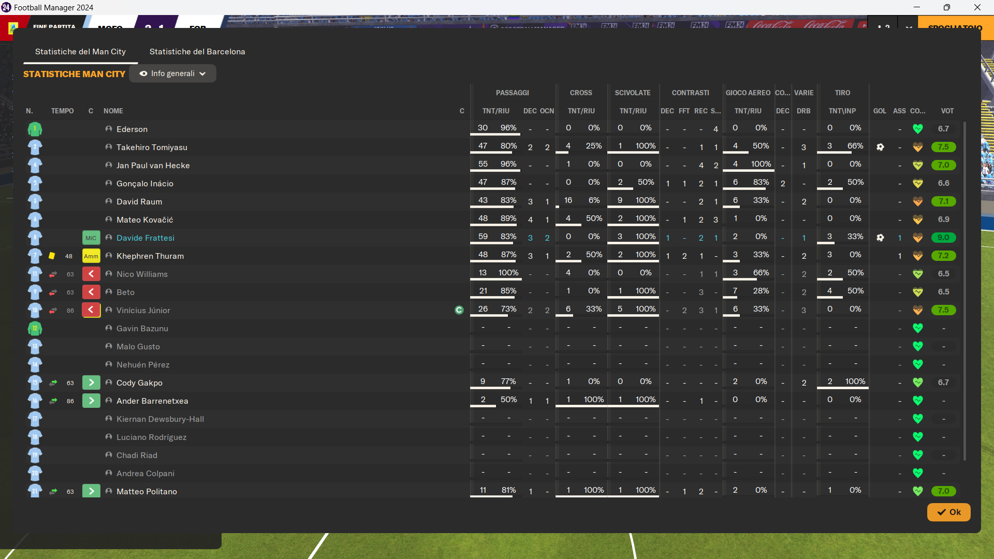
Task: Click Ederson's green goalkeeper shirt icon
Action: pos(35,129)
